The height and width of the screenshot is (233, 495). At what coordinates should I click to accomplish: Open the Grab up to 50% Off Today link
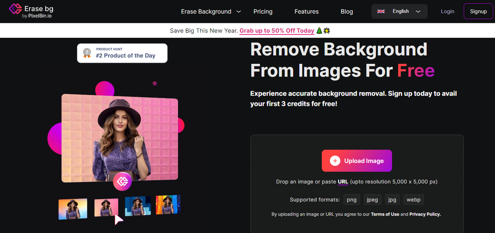277,31
